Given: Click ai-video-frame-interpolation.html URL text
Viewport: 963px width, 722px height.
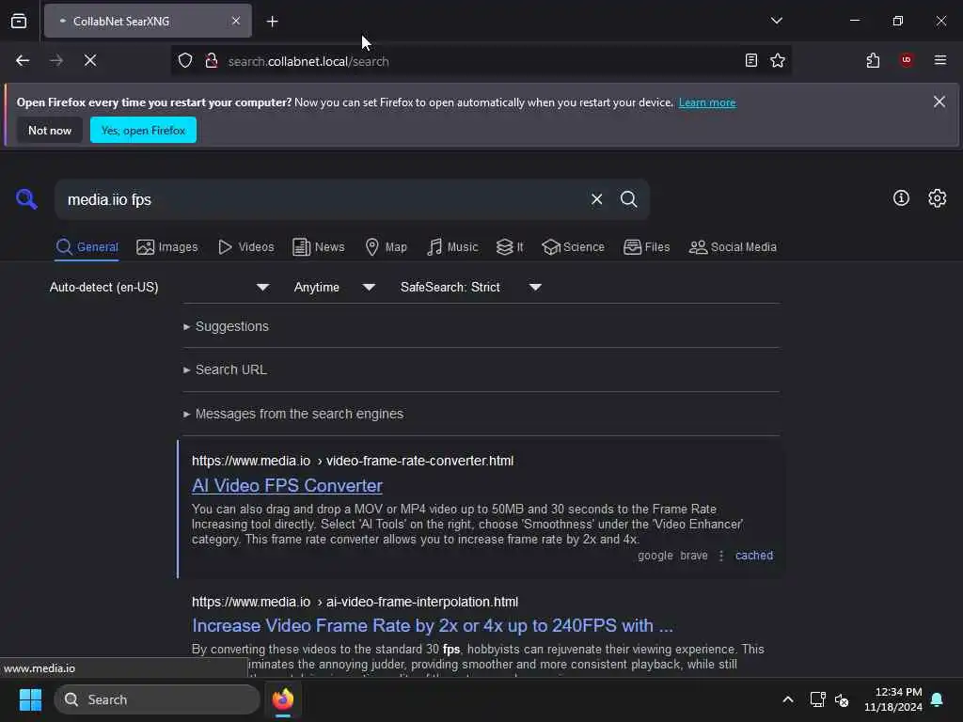Looking at the screenshot, I should [422, 603].
